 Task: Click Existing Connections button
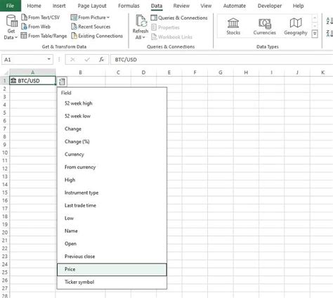click(97, 36)
